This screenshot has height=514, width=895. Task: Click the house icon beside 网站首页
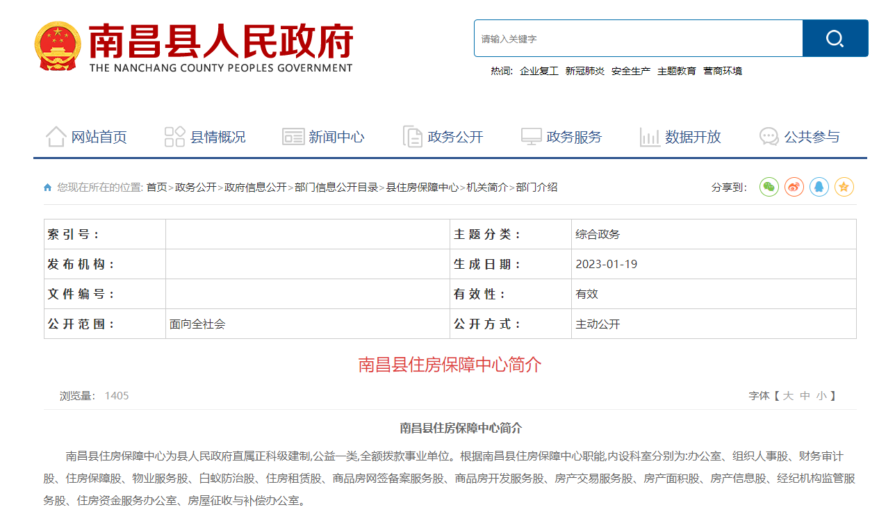(56, 136)
